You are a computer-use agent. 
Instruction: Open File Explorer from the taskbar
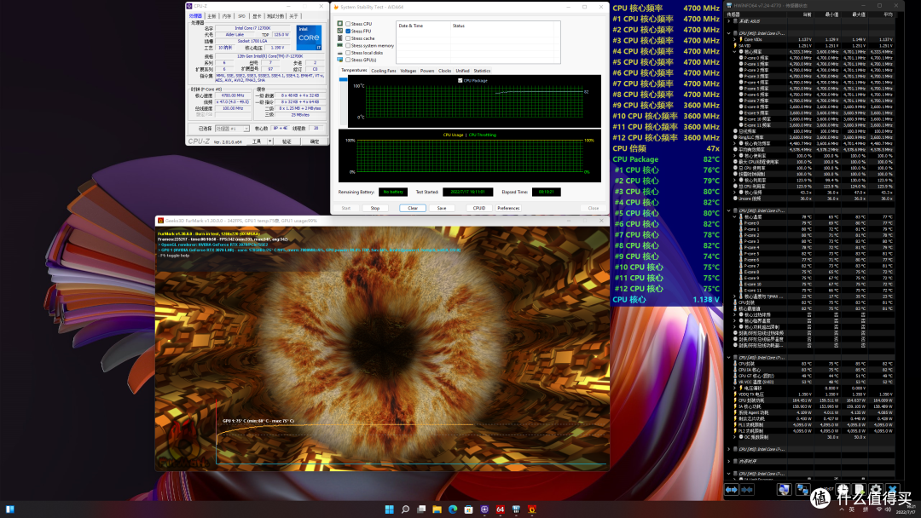click(437, 509)
